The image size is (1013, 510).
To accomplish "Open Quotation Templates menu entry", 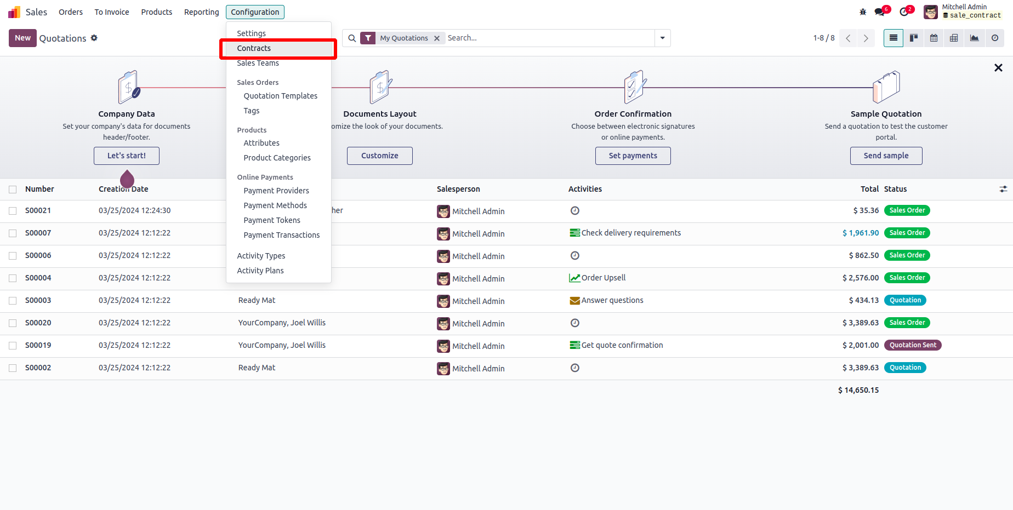I will click(x=281, y=96).
